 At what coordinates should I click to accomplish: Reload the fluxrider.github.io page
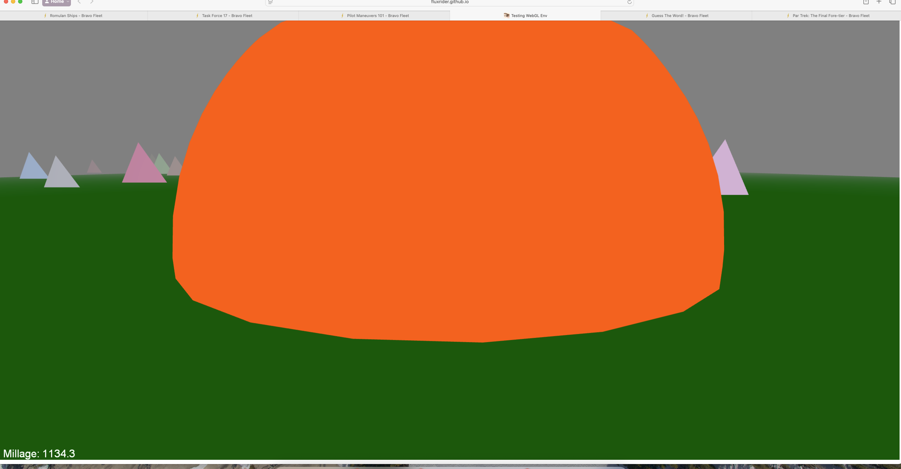click(629, 2)
